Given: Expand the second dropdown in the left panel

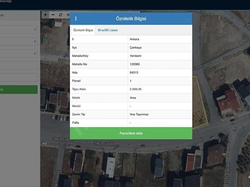Looking at the screenshot, I should click(18, 41).
